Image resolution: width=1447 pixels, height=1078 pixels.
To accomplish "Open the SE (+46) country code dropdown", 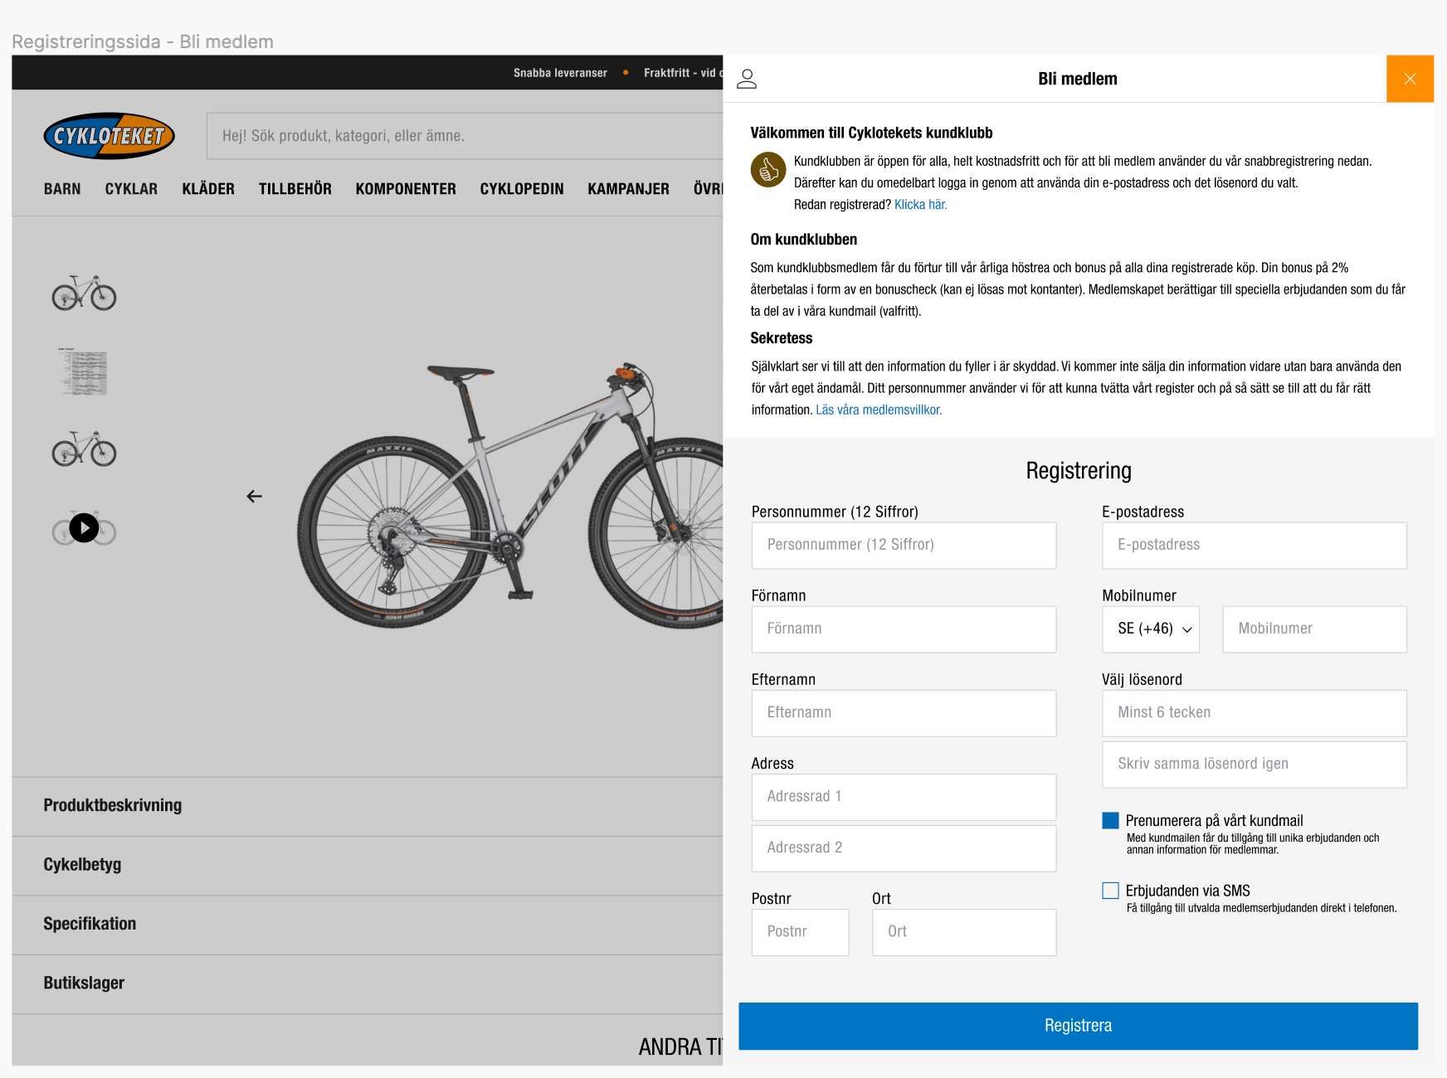I will (x=1152, y=629).
